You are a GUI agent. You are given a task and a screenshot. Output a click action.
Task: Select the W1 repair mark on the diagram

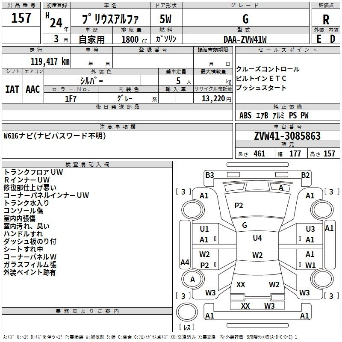310,265
